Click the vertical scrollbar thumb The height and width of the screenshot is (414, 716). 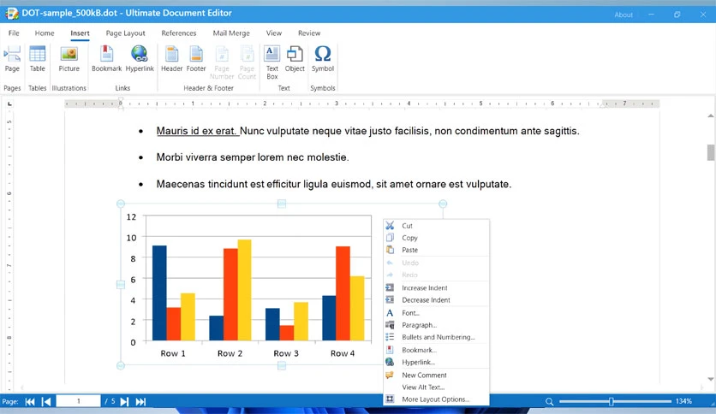(711, 153)
